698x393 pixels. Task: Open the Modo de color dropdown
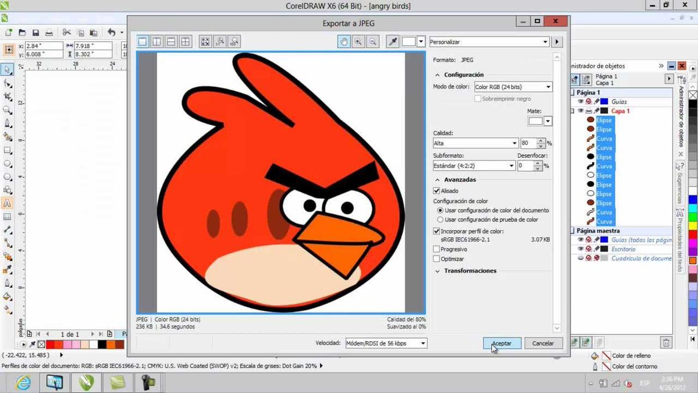512,87
